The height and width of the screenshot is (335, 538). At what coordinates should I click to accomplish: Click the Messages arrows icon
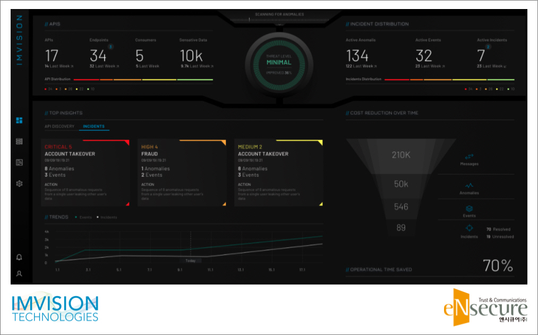coord(469,157)
